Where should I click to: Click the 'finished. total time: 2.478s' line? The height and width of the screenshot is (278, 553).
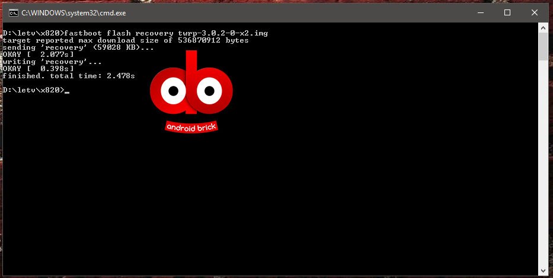[x=69, y=76]
